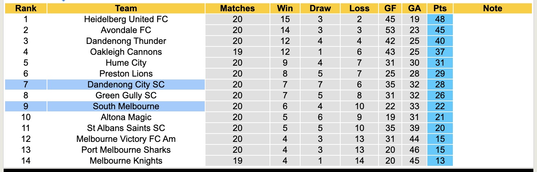Image resolution: width=537 pixels, height=172 pixels.
Task: Open the highlighted Dandenong City SC team
Action: point(126,85)
